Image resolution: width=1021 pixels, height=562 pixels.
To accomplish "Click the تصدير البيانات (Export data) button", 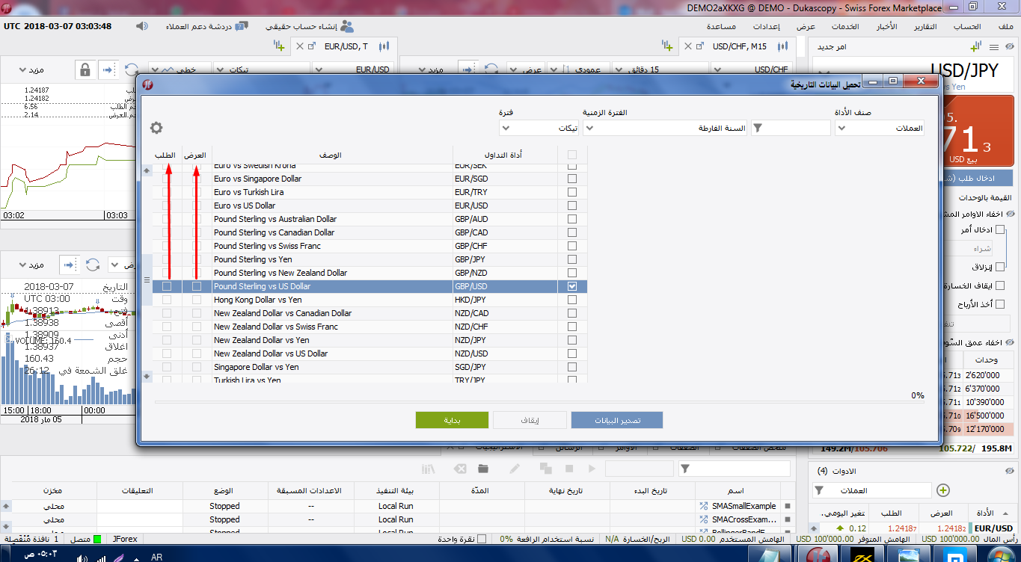I will pyautogui.click(x=617, y=420).
